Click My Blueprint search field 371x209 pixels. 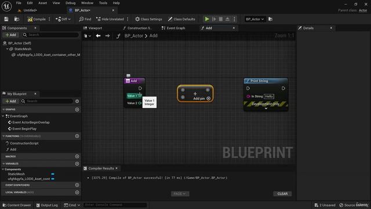pyautogui.click(x=46, y=101)
